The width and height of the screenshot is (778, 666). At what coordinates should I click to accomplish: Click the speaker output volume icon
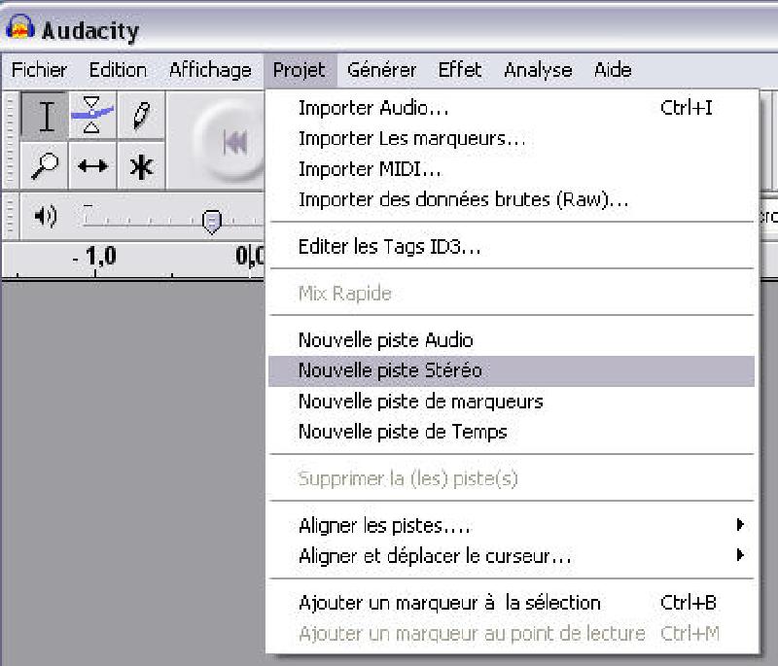coord(46,216)
